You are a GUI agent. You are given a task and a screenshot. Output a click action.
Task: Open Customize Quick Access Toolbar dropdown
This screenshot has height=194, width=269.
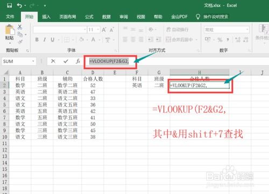[45, 6]
